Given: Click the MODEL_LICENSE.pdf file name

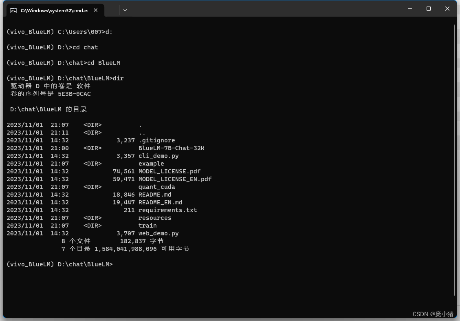Looking at the screenshot, I should [x=169, y=171].
